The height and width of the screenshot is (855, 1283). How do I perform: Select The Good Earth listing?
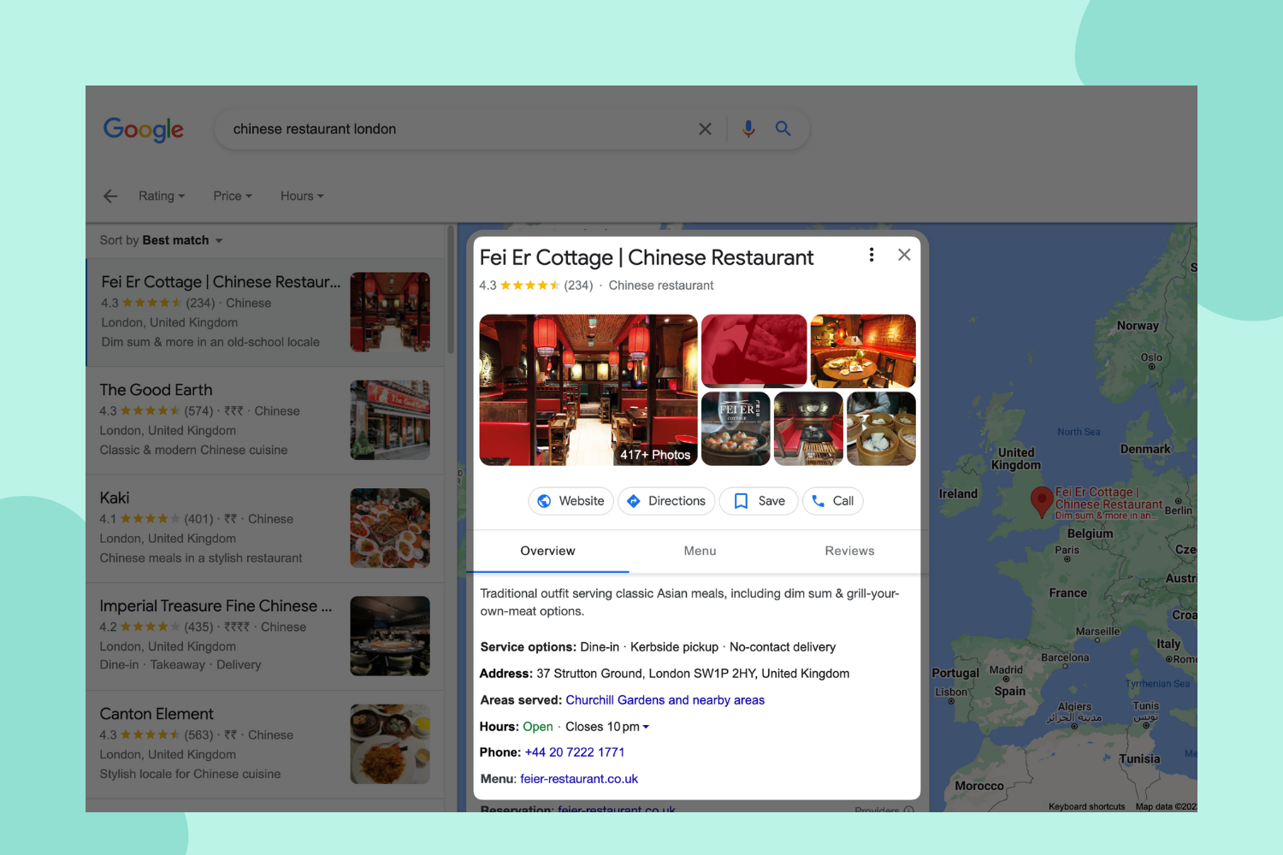pos(156,390)
